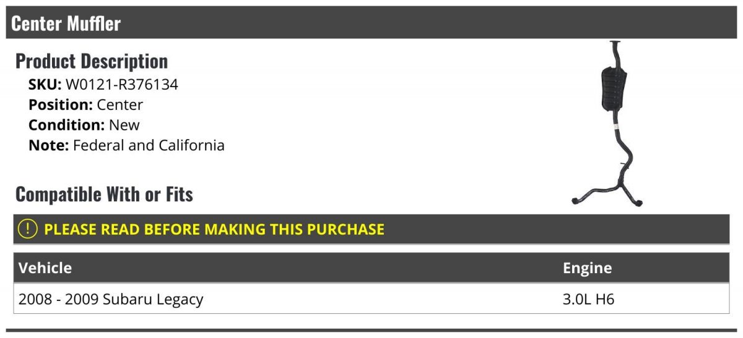Click the Compatible With or Fits heading

104,195
